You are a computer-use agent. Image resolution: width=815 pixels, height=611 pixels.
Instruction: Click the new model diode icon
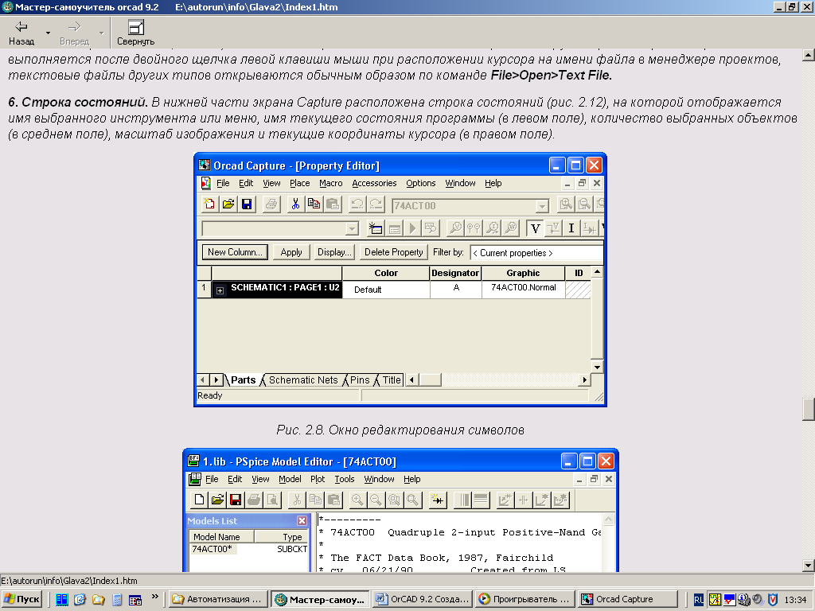(438, 500)
